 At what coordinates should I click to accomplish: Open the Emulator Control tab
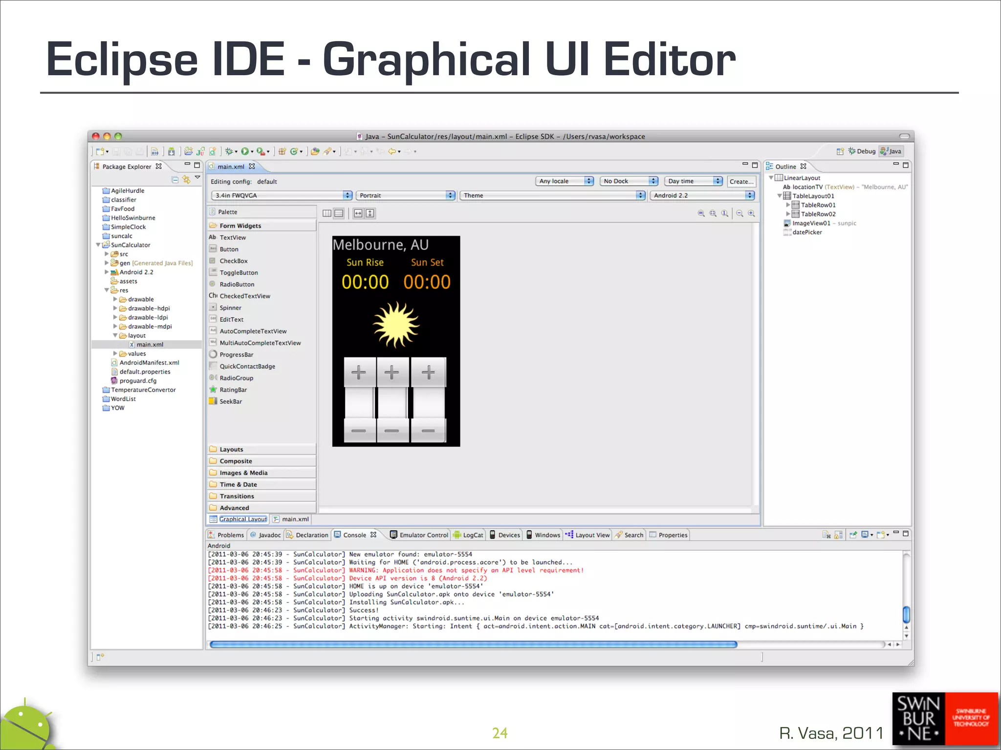pos(419,535)
